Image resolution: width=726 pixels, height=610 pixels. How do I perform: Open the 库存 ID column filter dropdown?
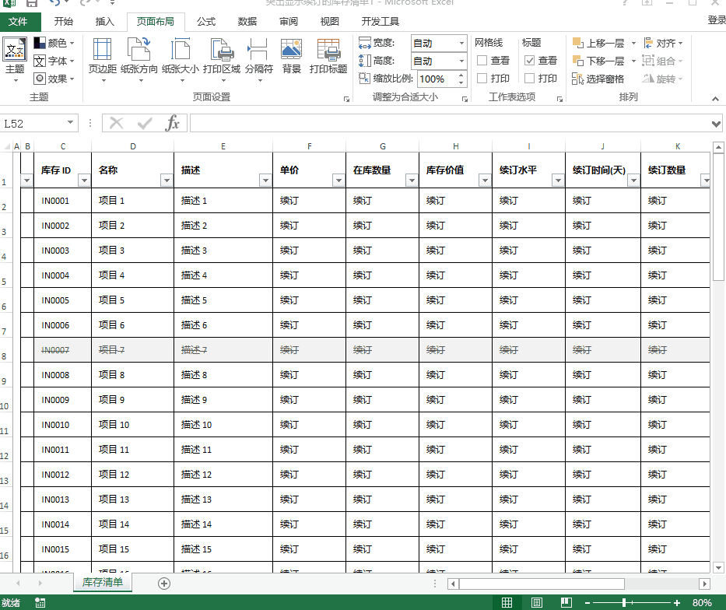[x=84, y=180]
